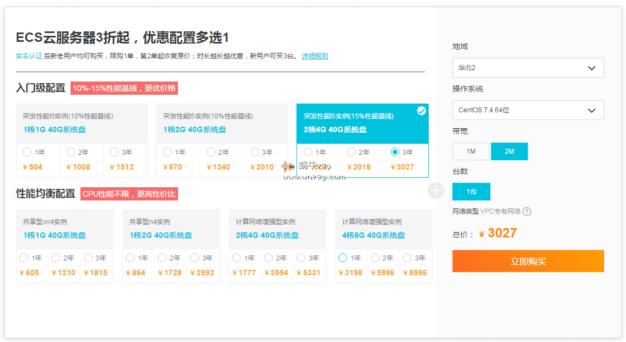Select 1M bandwidth option
626x342 pixels.
471,151
